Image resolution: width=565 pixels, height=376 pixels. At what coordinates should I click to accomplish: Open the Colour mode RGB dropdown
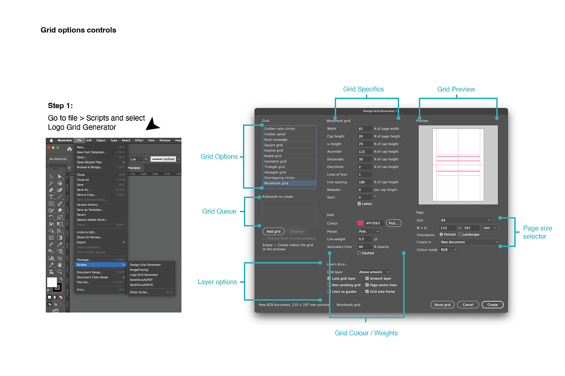tap(448, 250)
